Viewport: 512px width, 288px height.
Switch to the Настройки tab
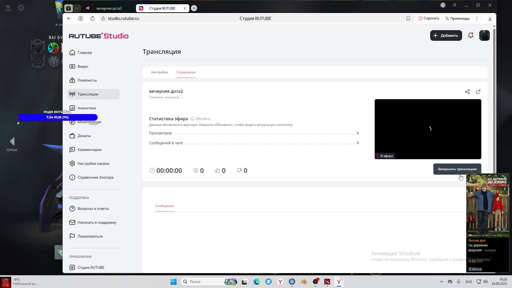pyautogui.click(x=159, y=72)
